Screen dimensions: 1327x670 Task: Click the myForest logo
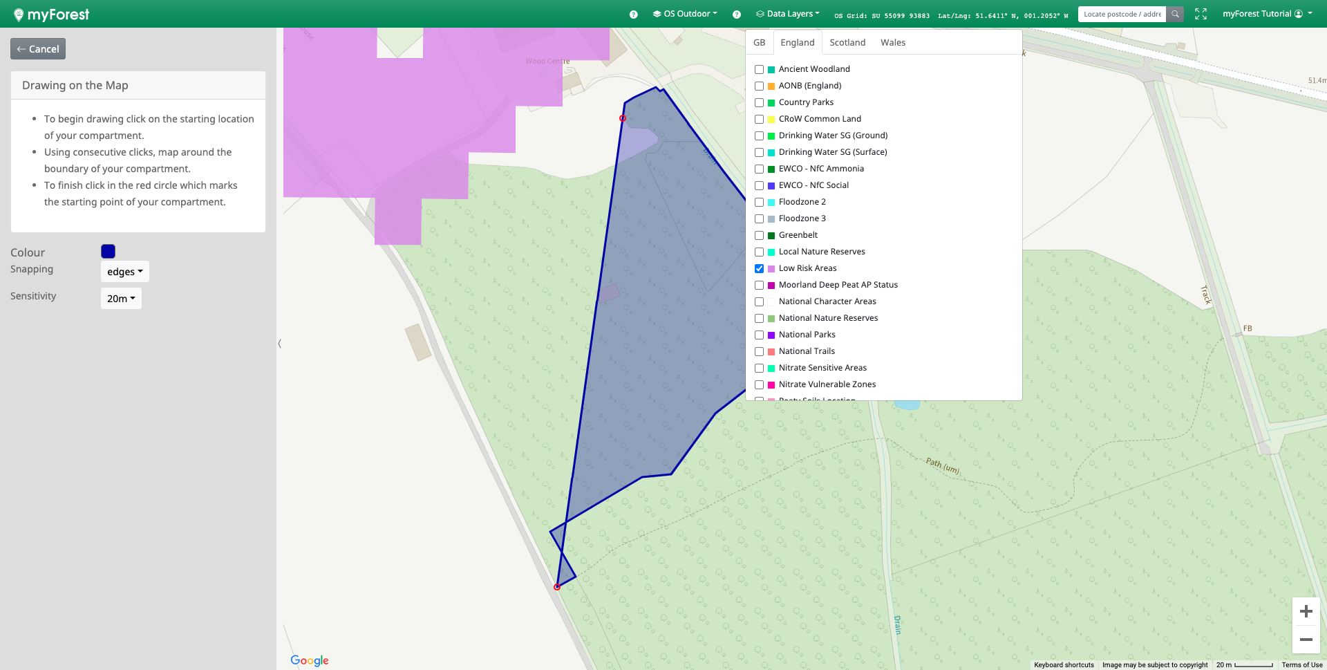(52, 15)
